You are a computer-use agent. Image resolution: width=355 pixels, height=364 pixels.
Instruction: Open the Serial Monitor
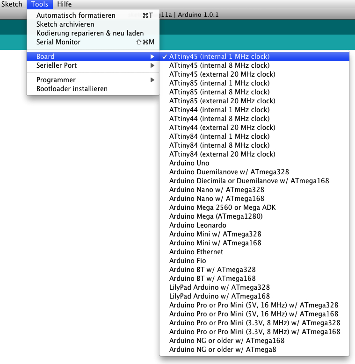tap(58, 42)
